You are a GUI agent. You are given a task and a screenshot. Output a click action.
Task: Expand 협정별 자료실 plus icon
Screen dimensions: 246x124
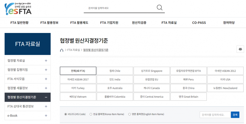click(x=46, y=61)
